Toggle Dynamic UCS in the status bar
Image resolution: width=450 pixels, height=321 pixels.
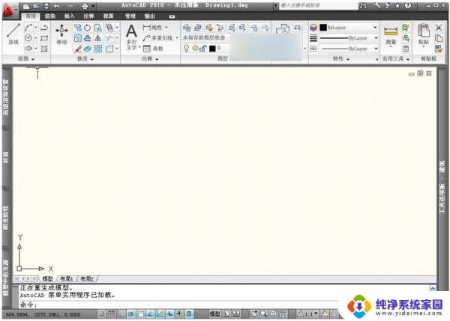click(x=160, y=314)
